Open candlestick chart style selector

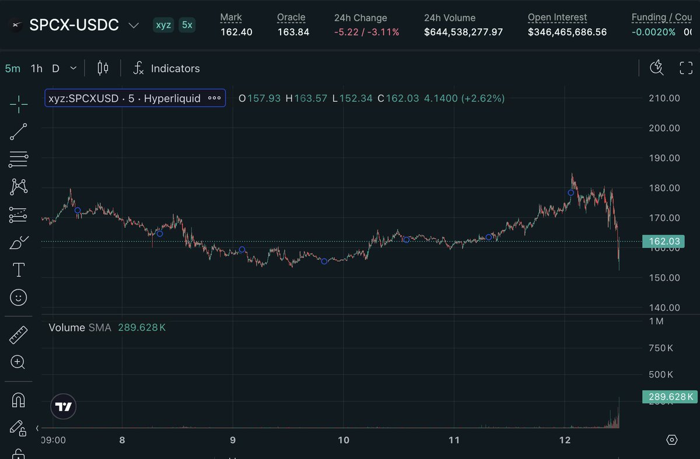pos(103,68)
